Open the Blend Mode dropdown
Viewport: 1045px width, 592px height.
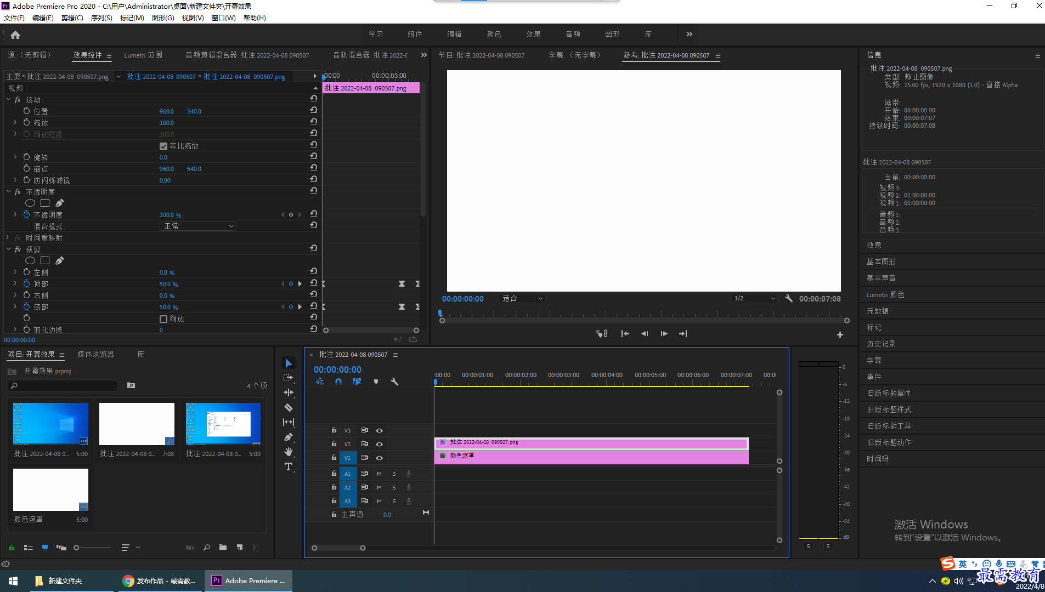pos(198,226)
